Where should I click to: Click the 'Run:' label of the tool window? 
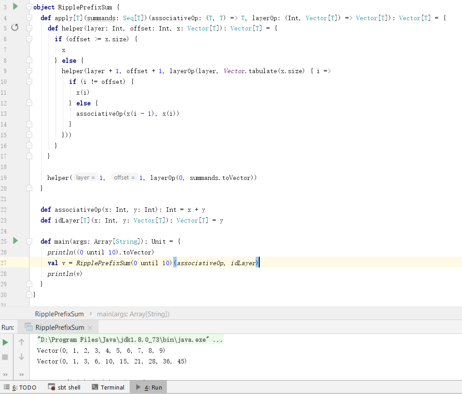click(8, 328)
